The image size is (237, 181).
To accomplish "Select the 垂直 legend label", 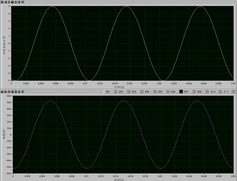I will [x=213, y=92].
